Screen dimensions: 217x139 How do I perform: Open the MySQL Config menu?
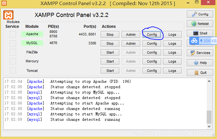coord(152,43)
